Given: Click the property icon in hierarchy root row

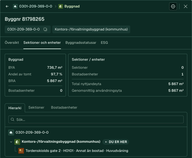Looking at the screenshot, I should 11,132.
